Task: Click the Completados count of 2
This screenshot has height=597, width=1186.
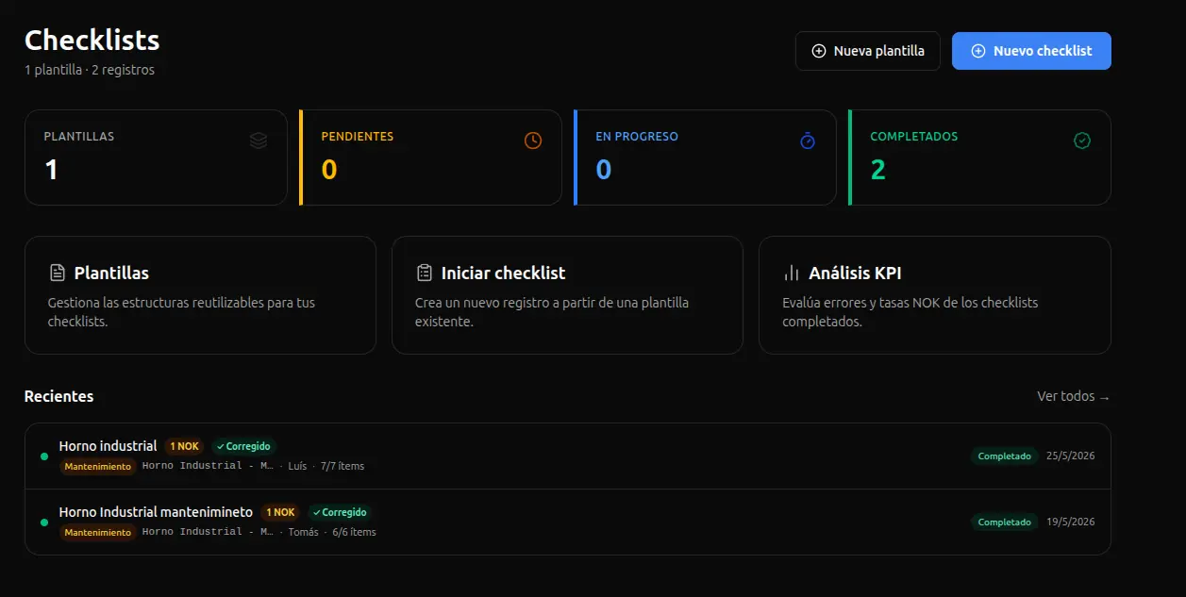Action: 877,170
